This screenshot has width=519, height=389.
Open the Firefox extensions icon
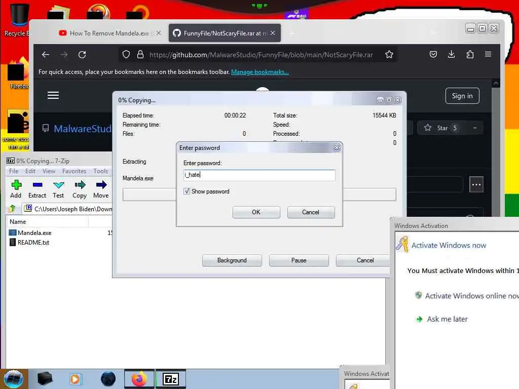[470, 55]
